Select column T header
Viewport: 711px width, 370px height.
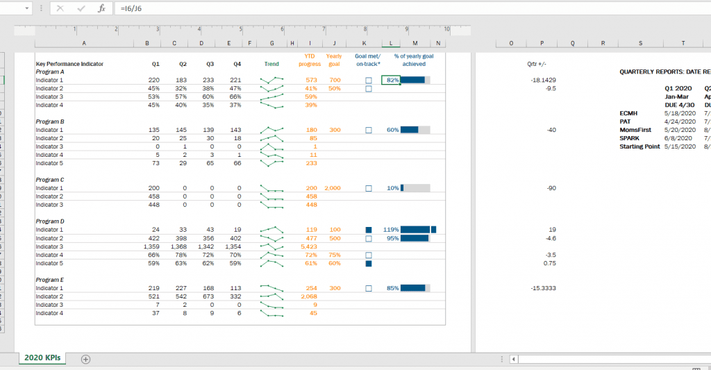pyautogui.click(x=683, y=43)
